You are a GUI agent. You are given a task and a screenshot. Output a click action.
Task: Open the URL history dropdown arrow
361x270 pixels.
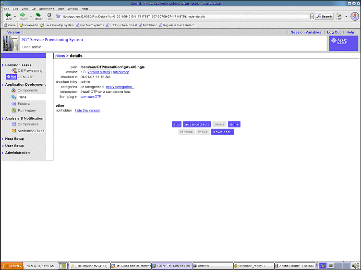point(312,17)
